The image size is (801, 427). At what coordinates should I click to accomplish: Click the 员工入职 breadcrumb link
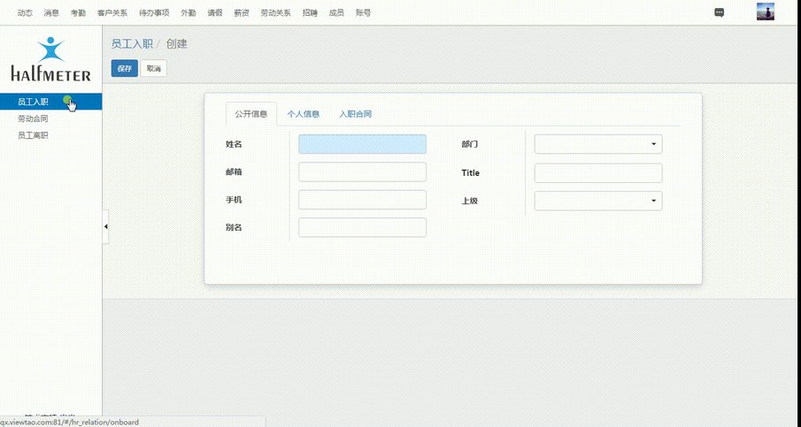(130, 43)
